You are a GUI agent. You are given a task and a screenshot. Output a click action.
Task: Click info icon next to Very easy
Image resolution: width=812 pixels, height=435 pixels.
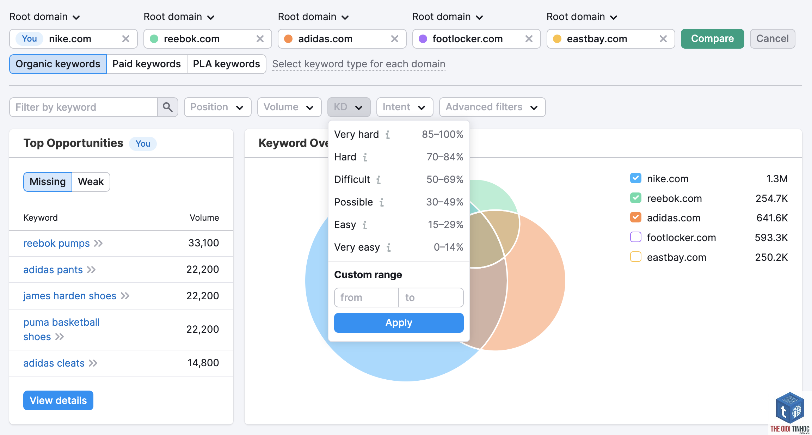click(389, 247)
